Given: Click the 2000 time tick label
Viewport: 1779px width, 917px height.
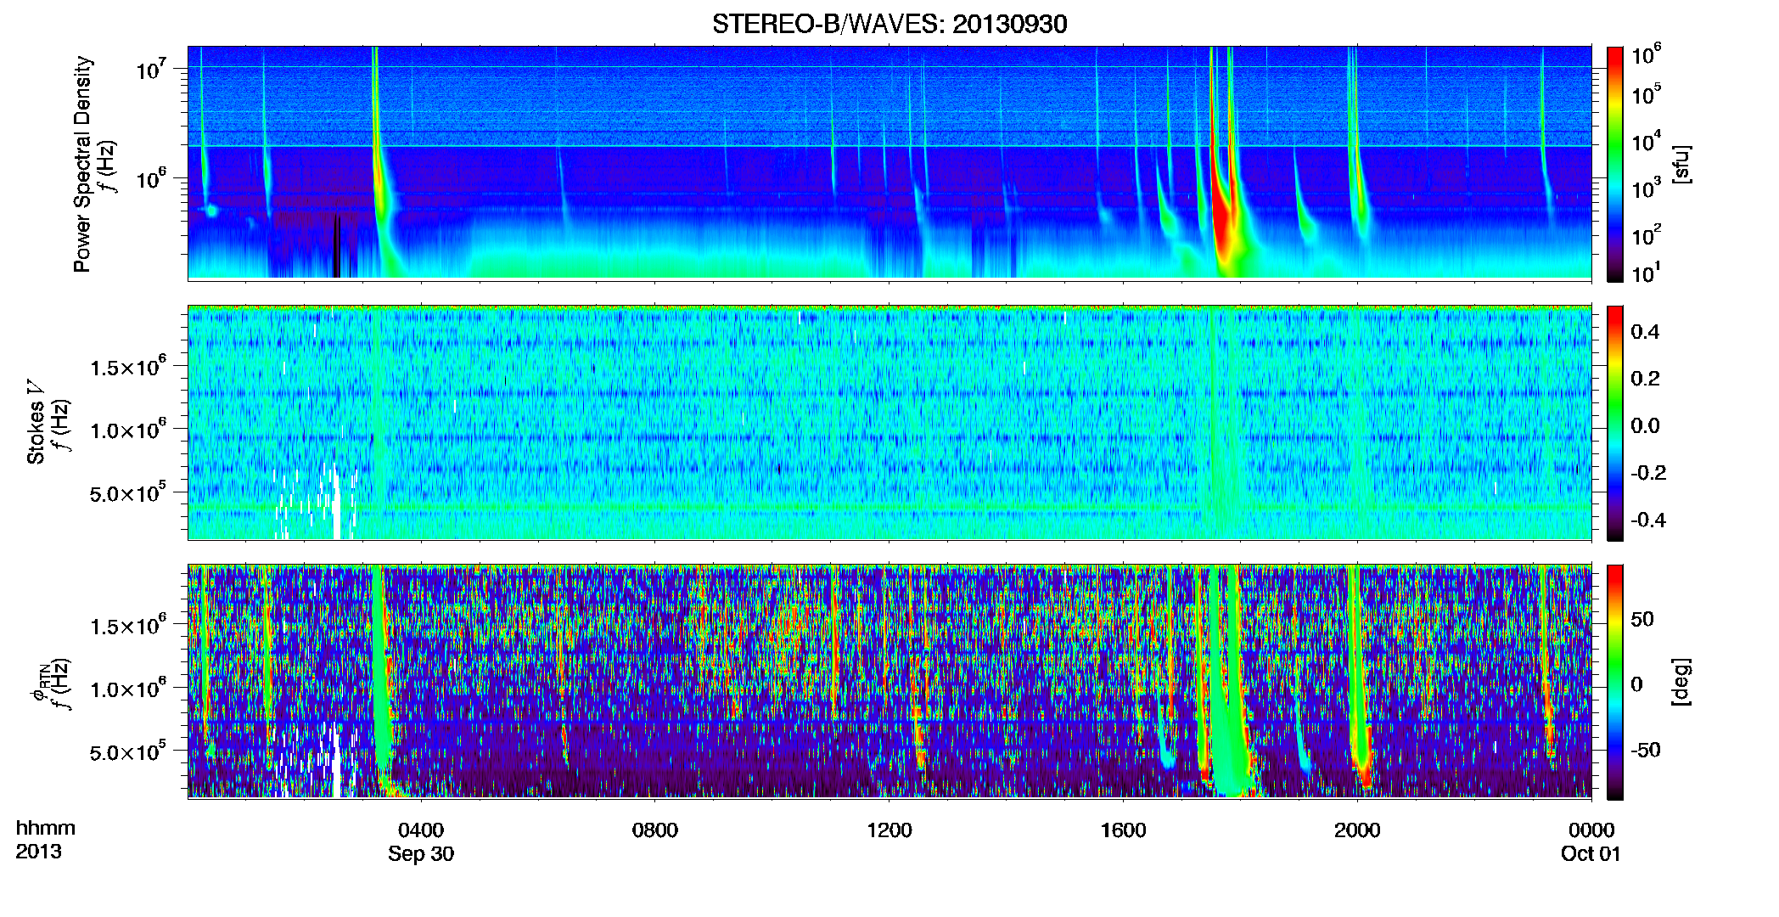Looking at the screenshot, I should point(1357,830).
